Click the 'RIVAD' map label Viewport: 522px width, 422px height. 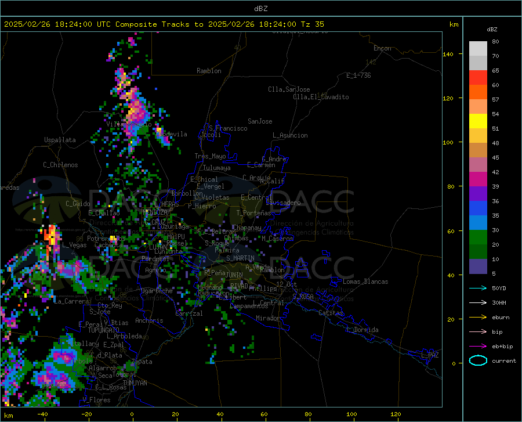tap(239, 286)
